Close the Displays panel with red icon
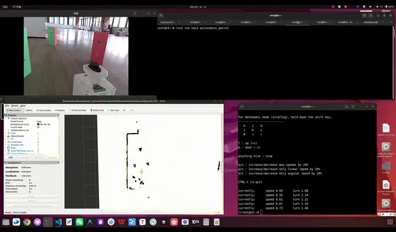The width and height of the screenshot is (396, 232). coord(58,115)
